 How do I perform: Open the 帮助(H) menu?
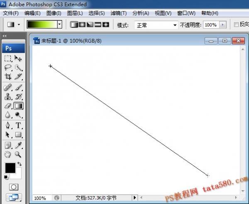[x=210, y=13]
